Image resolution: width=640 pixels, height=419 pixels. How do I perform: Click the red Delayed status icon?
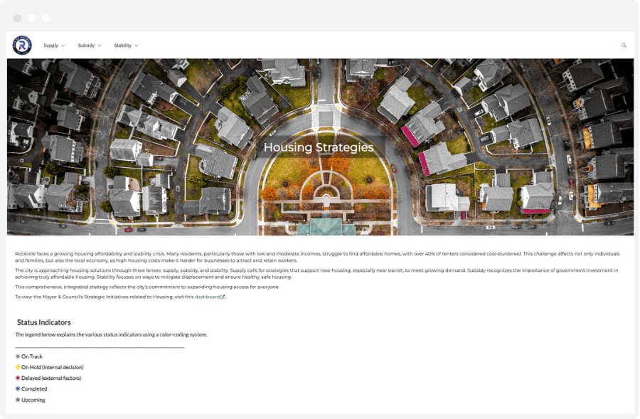click(x=17, y=378)
